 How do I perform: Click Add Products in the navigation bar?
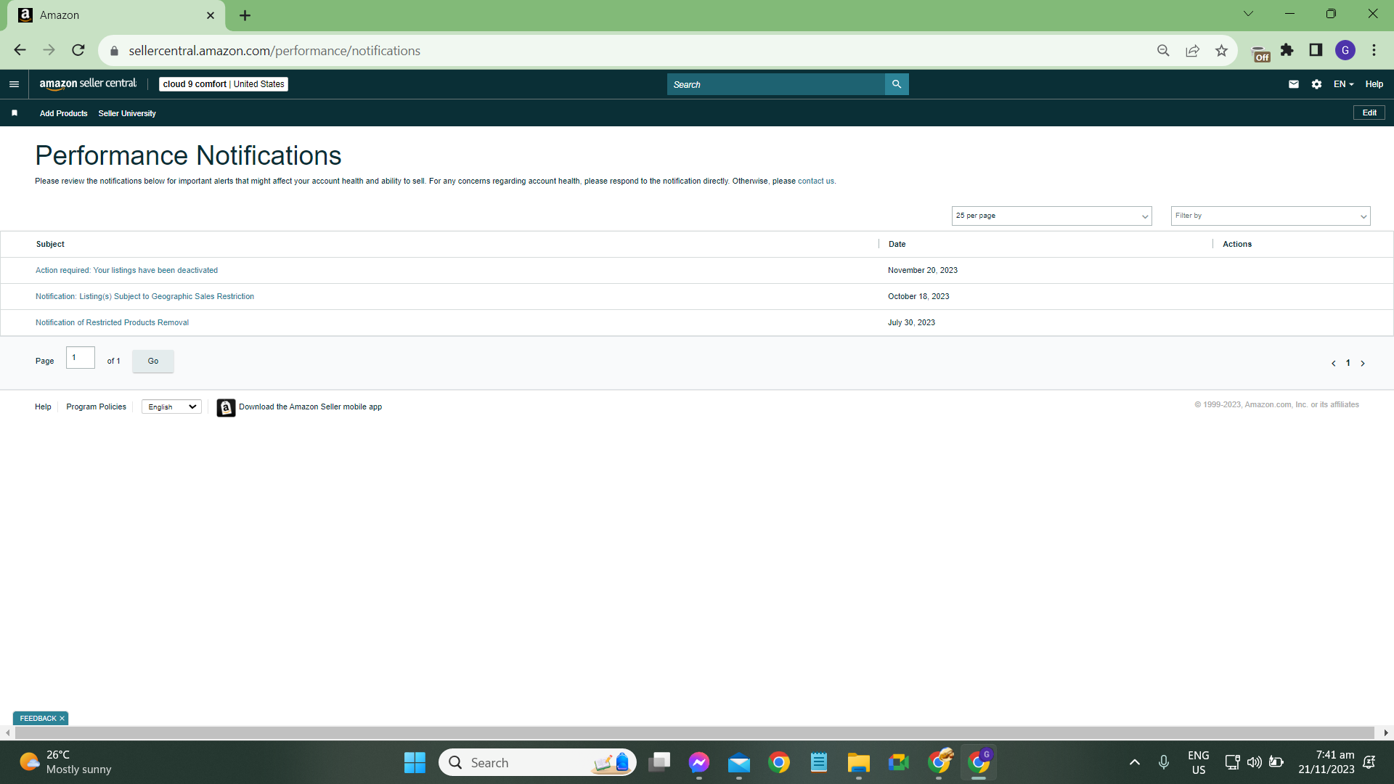(63, 113)
